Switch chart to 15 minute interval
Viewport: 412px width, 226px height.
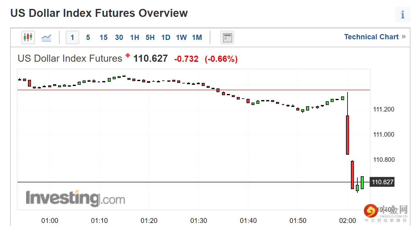pos(103,37)
